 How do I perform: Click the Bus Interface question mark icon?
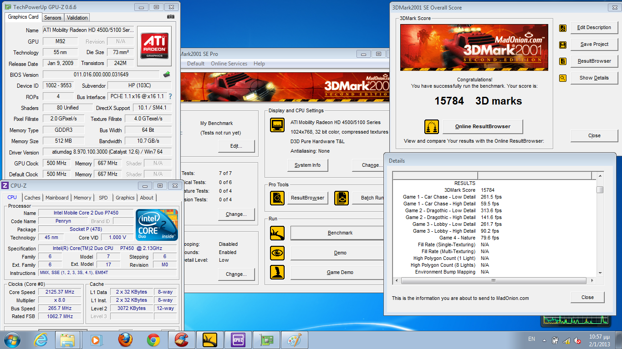point(170,96)
